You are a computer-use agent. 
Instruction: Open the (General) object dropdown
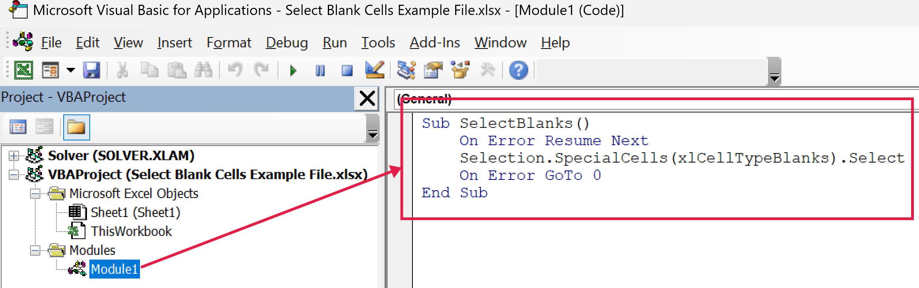[x=656, y=99]
